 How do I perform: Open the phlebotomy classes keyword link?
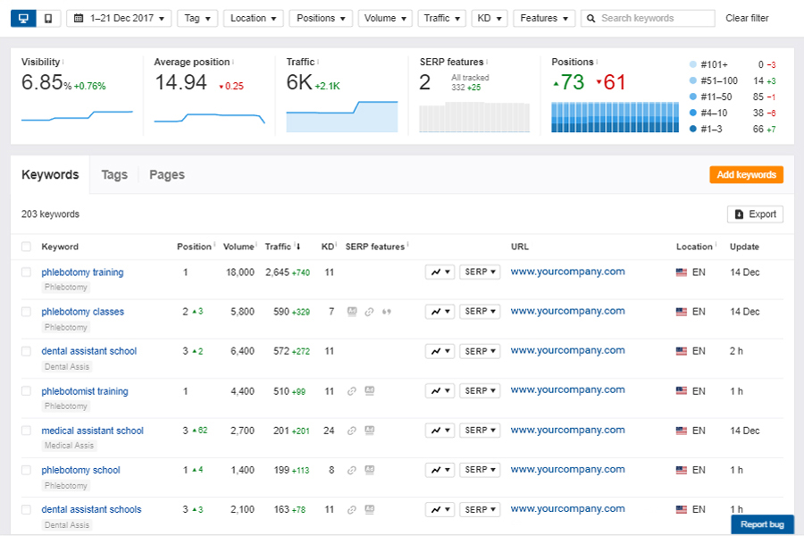pos(83,312)
